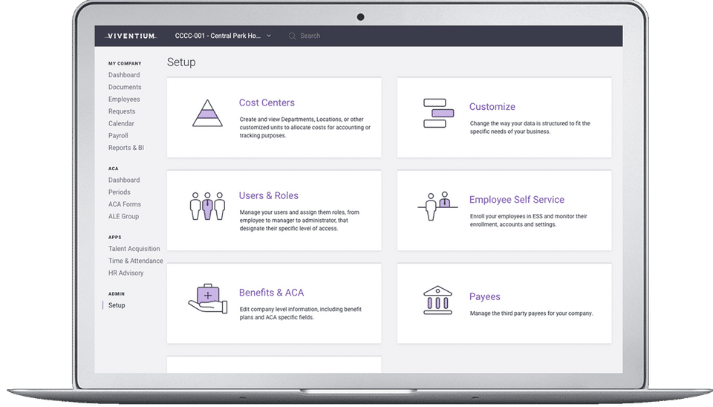Click the MY COMPANY section label
713x407 pixels.
pos(125,64)
